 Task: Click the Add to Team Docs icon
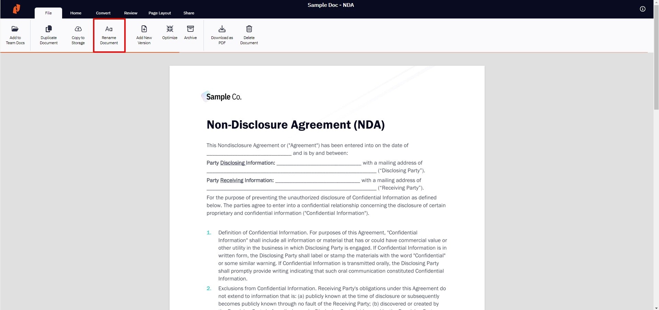[15, 29]
